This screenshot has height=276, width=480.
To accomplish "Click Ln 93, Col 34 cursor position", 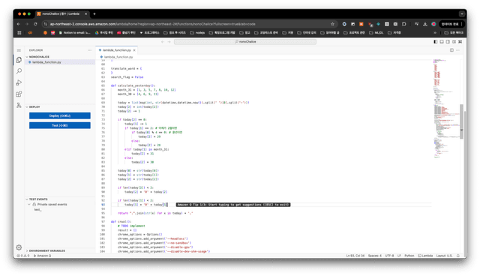I will point(355,256).
